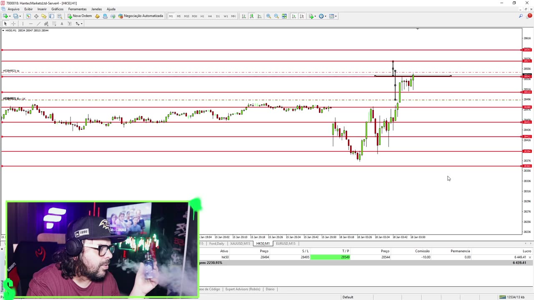Select the cursor arrow tool
The height and width of the screenshot is (300, 534).
[x=5, y=24]
